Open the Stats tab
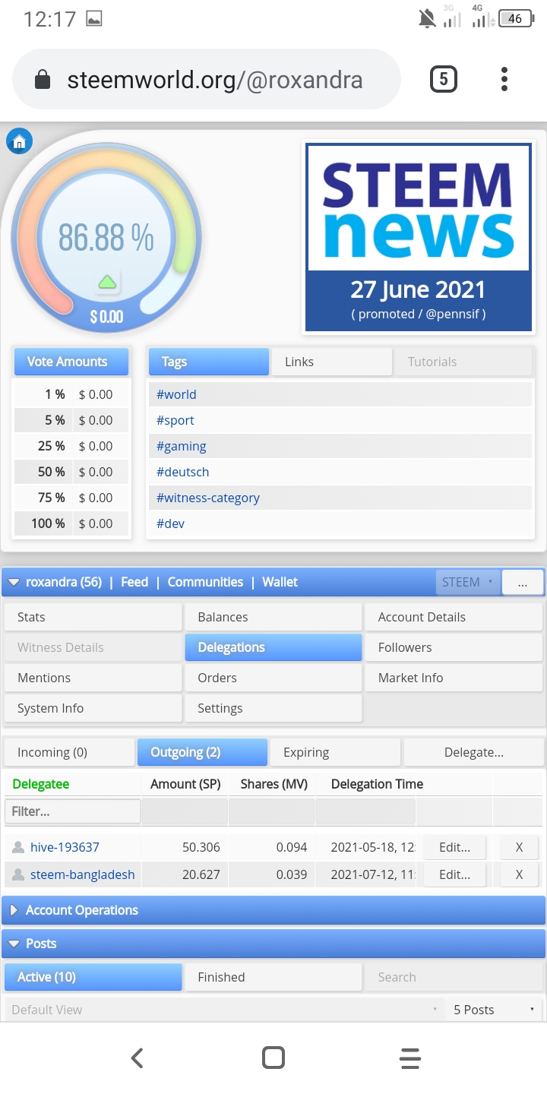This screenshot has width=547, height=1094. pyautogui.click(x=93, y=617)
